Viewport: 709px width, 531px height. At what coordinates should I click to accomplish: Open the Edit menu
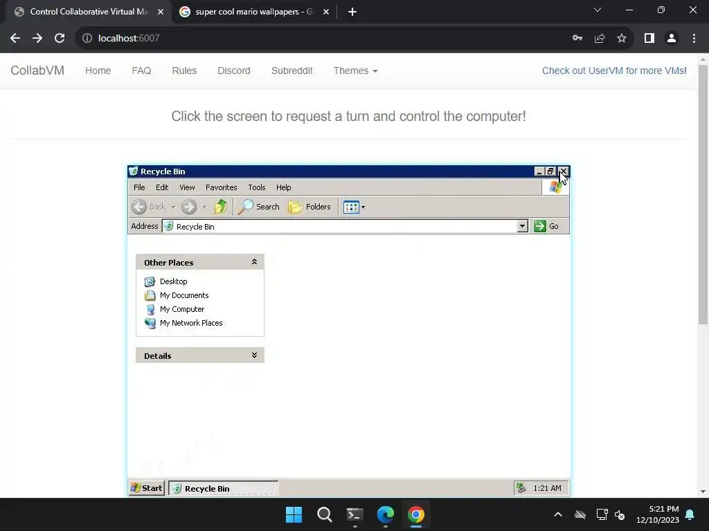coord(162,187)
